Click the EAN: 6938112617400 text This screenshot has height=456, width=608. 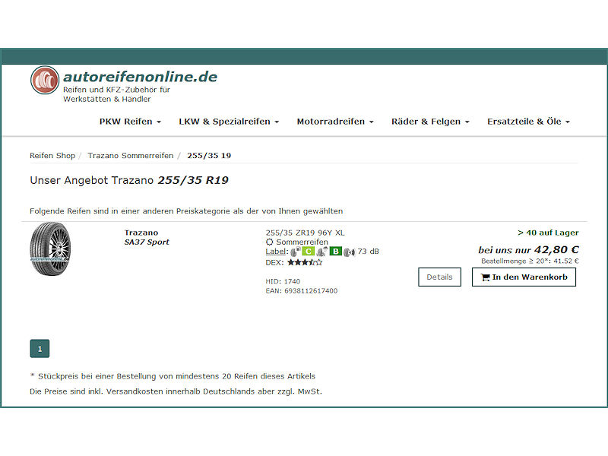tap(301, 291)
